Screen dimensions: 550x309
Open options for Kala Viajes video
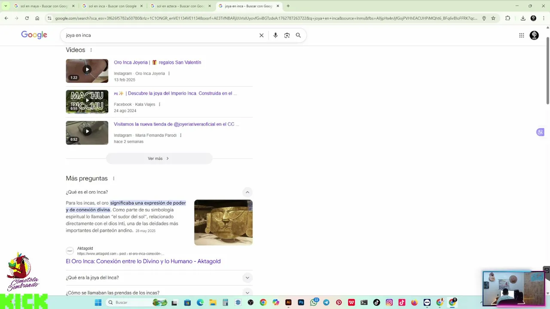pos(159,104)
